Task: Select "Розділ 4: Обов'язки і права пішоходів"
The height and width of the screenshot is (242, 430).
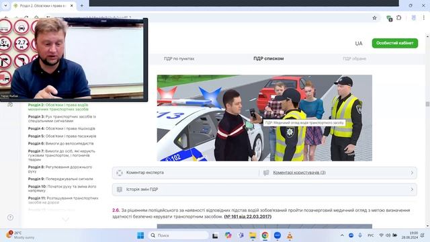Action: (x=61, y=128)
